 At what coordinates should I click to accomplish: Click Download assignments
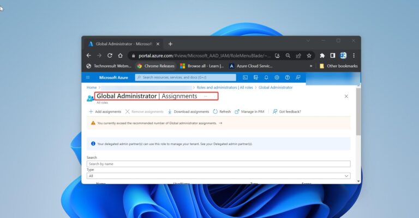188,111
